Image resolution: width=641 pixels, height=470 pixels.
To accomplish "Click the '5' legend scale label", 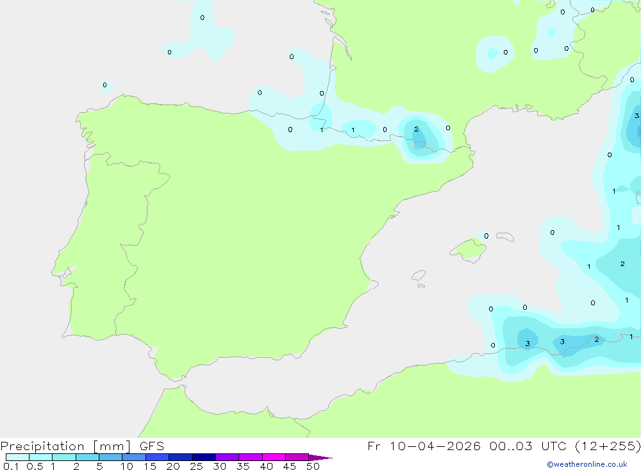I will point(99,466).
